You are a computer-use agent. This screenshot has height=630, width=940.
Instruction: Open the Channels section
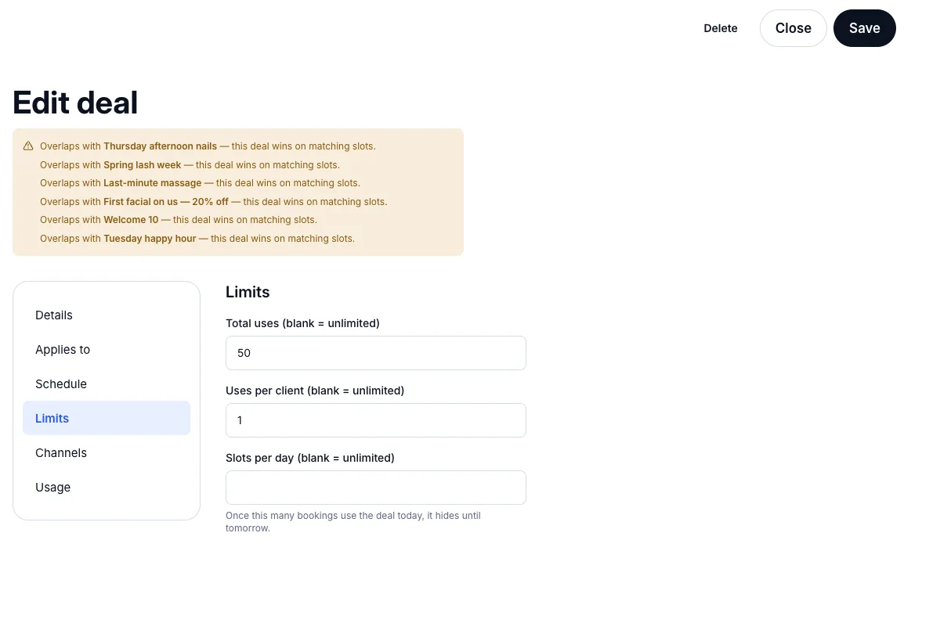pos(107,453)
